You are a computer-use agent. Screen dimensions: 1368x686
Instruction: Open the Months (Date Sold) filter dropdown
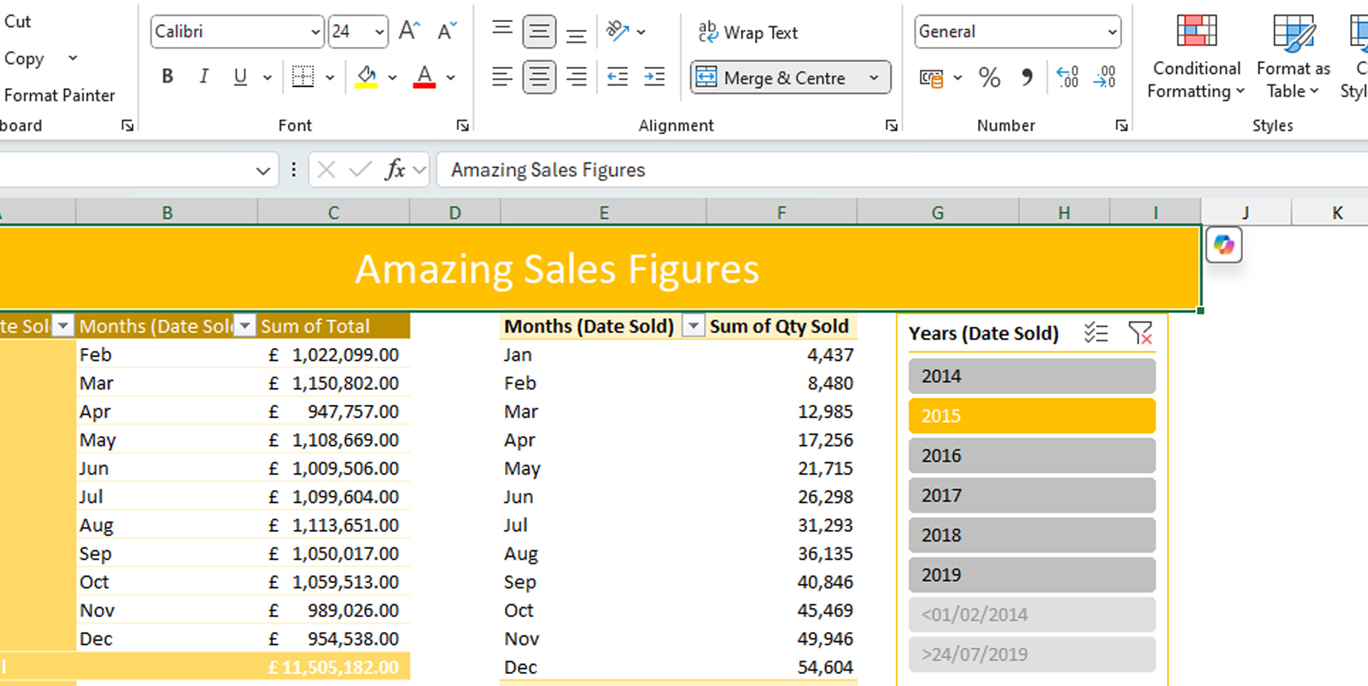click(693, 326)
